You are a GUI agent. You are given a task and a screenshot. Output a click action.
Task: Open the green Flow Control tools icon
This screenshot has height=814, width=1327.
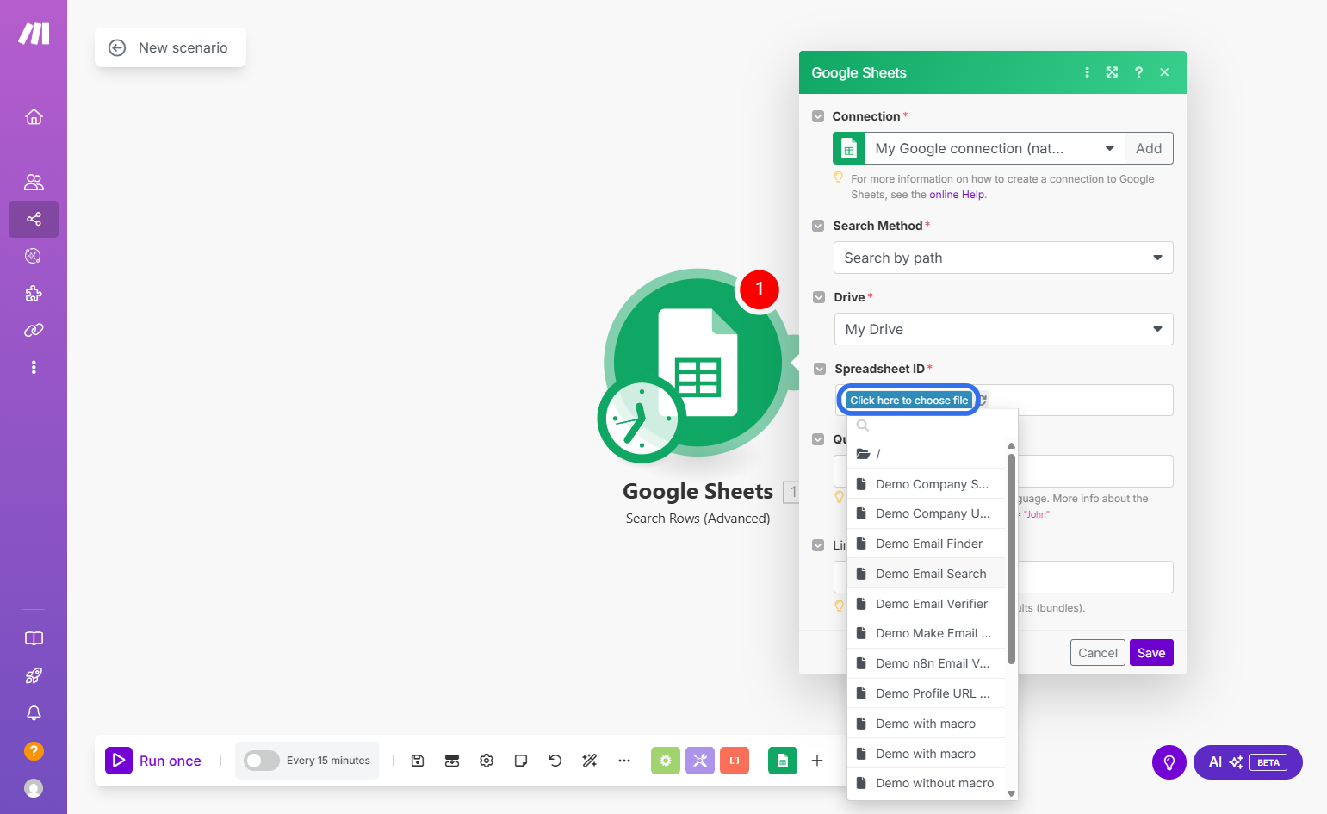pos(666,761)
